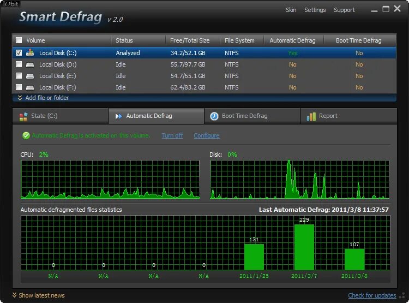The width and height of the screenshot is (409, 303).
Task: Minimize the Smart Defrag window
Action: 374,10
